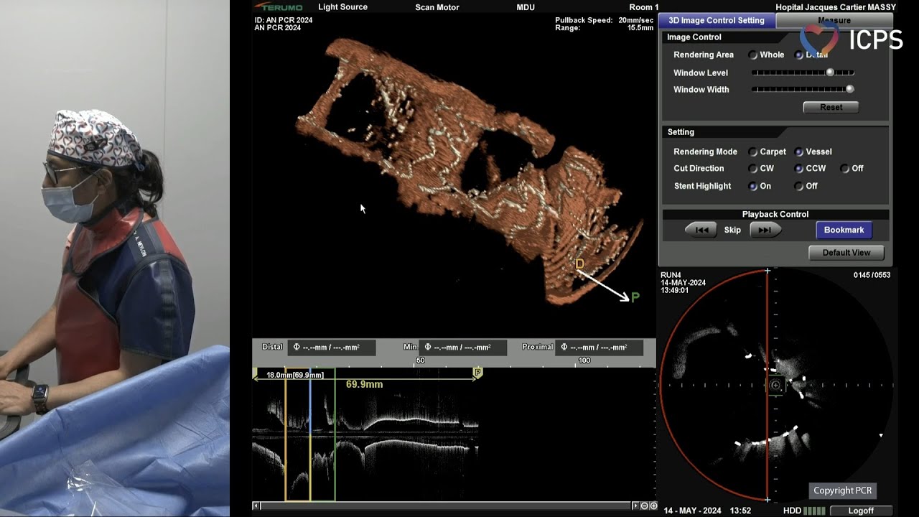Skip forward in playback
The height and width of the screenshot is (517, 919).
(765, 230)
